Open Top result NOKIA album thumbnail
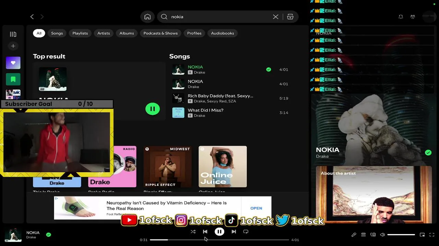The width and height of the screenshot is (439, 246). pos(53,79)
